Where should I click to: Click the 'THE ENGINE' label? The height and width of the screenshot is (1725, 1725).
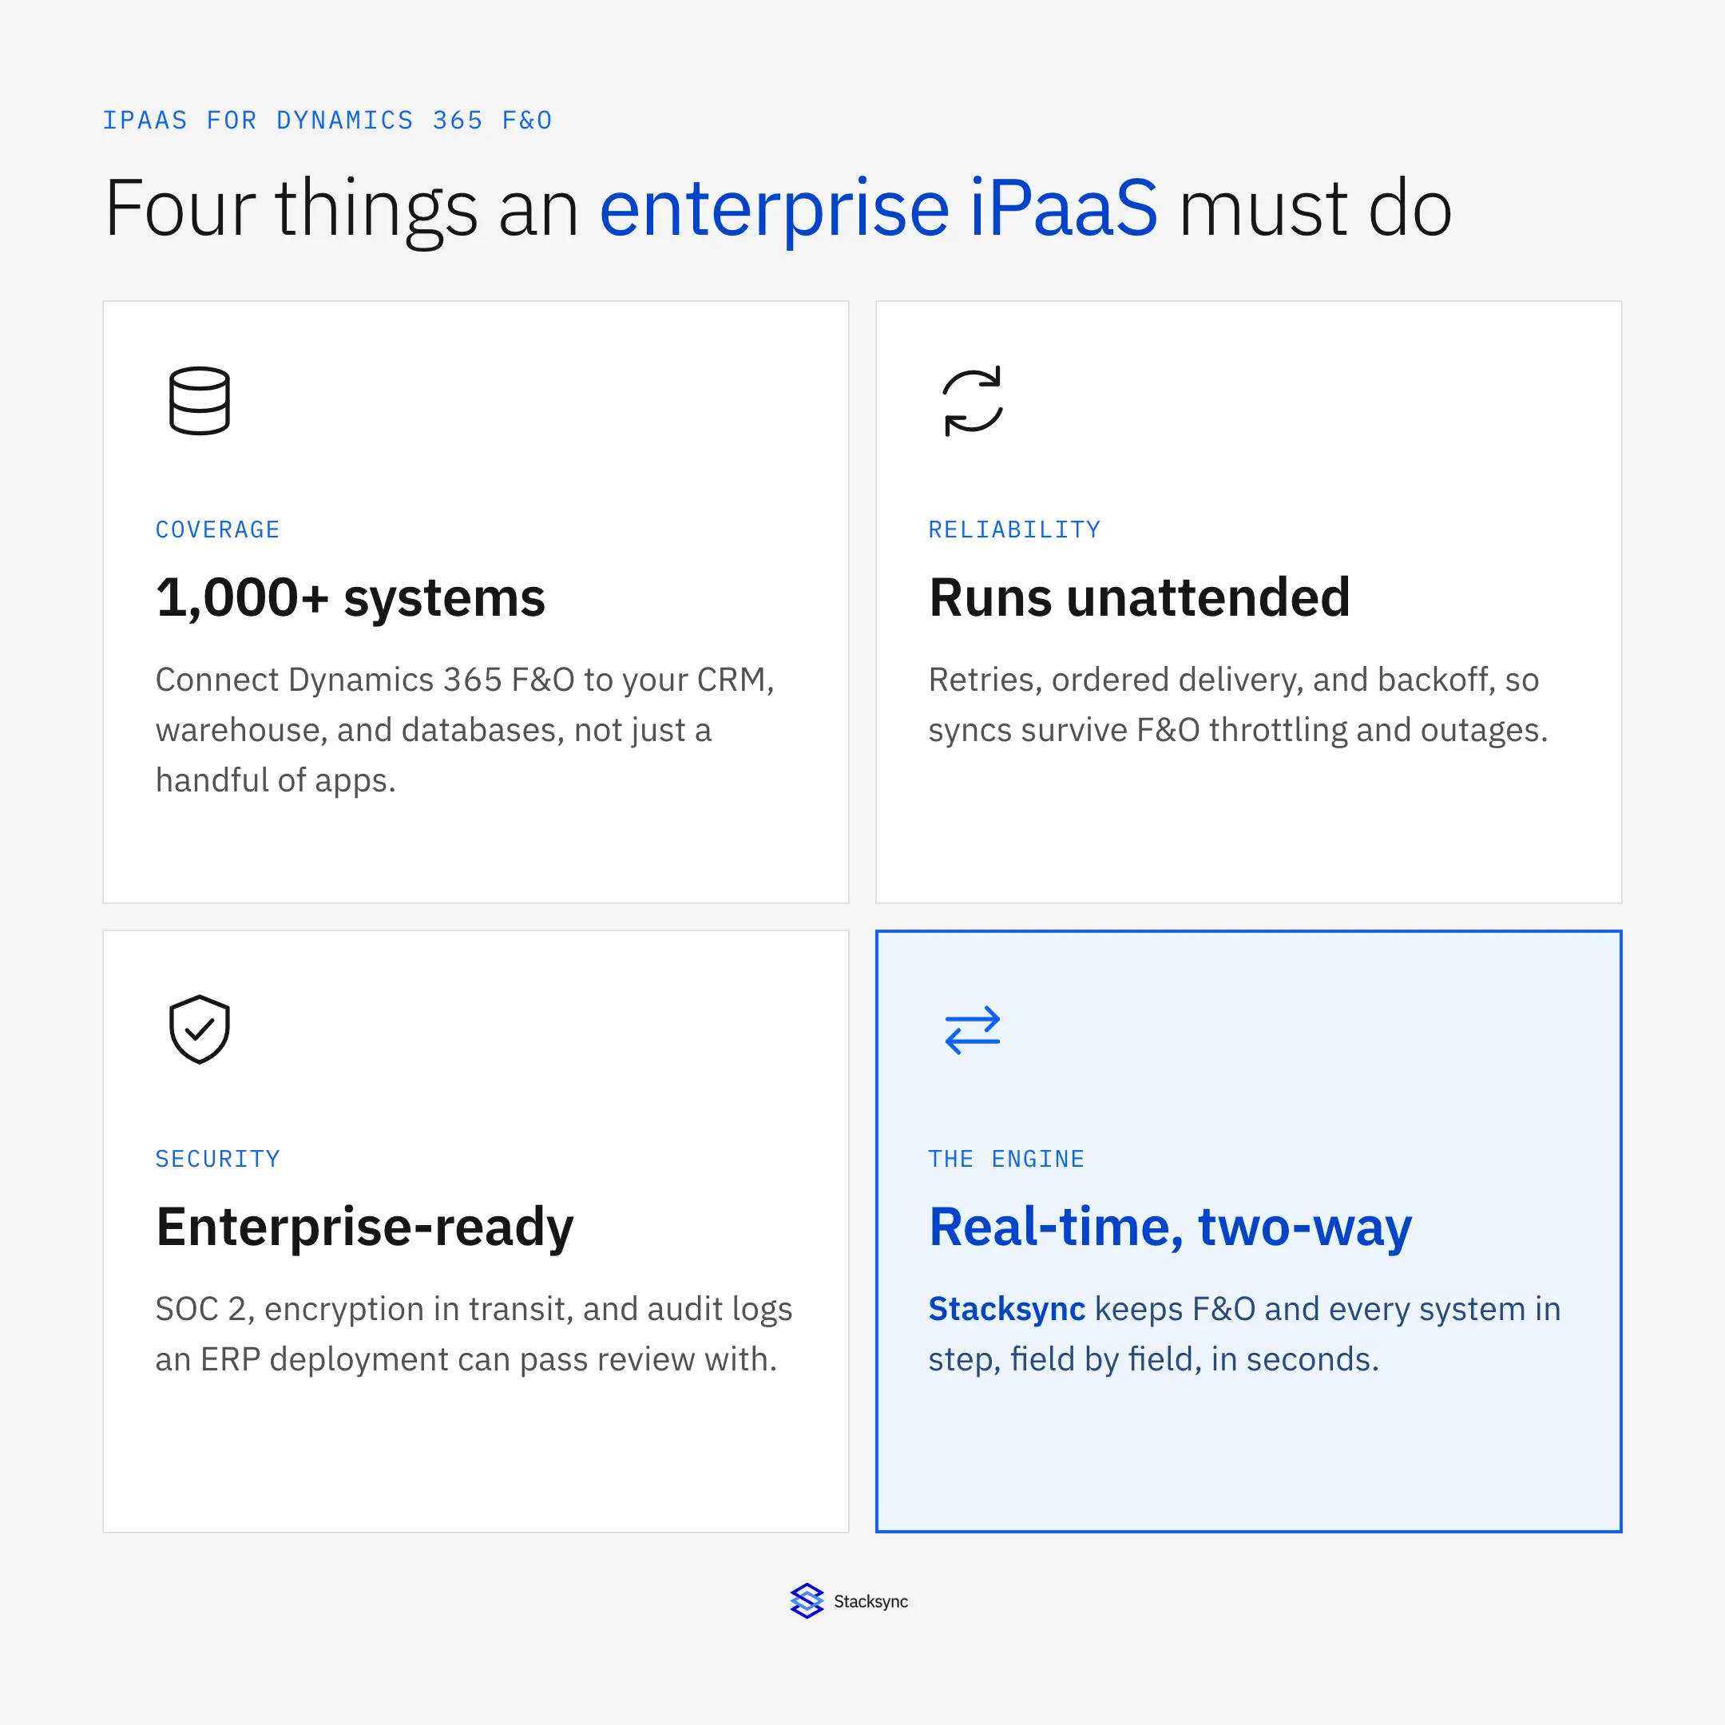1006,1159
